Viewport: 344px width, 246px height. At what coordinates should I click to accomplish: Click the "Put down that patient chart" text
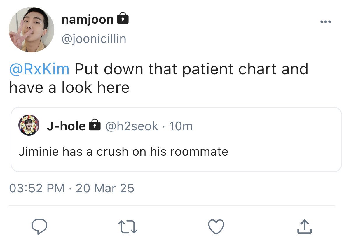click(176, 69)
